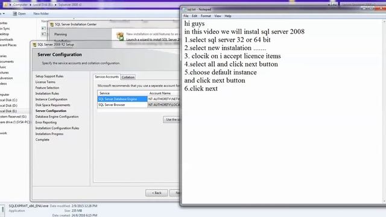This screenshot has height=217, width=386.
Task: Open the Notepad Help menu
Action: (x=228, y=16)
